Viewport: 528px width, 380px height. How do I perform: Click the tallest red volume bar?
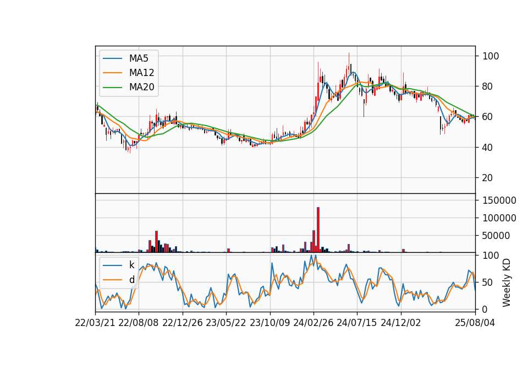click(x=318, y=230)
